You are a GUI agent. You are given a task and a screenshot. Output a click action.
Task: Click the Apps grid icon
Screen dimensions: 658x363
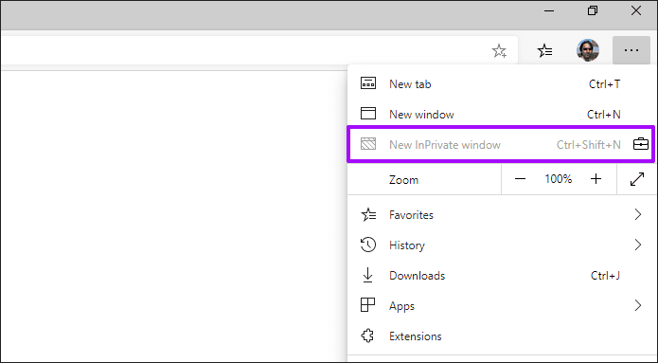[367, 305]
